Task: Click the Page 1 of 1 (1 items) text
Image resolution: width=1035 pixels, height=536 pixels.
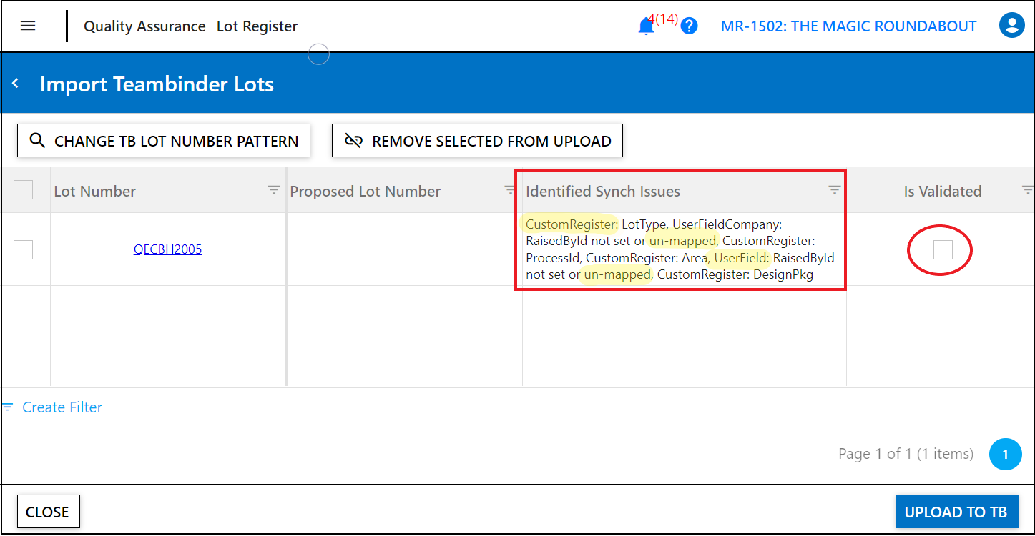Action: 906,454
